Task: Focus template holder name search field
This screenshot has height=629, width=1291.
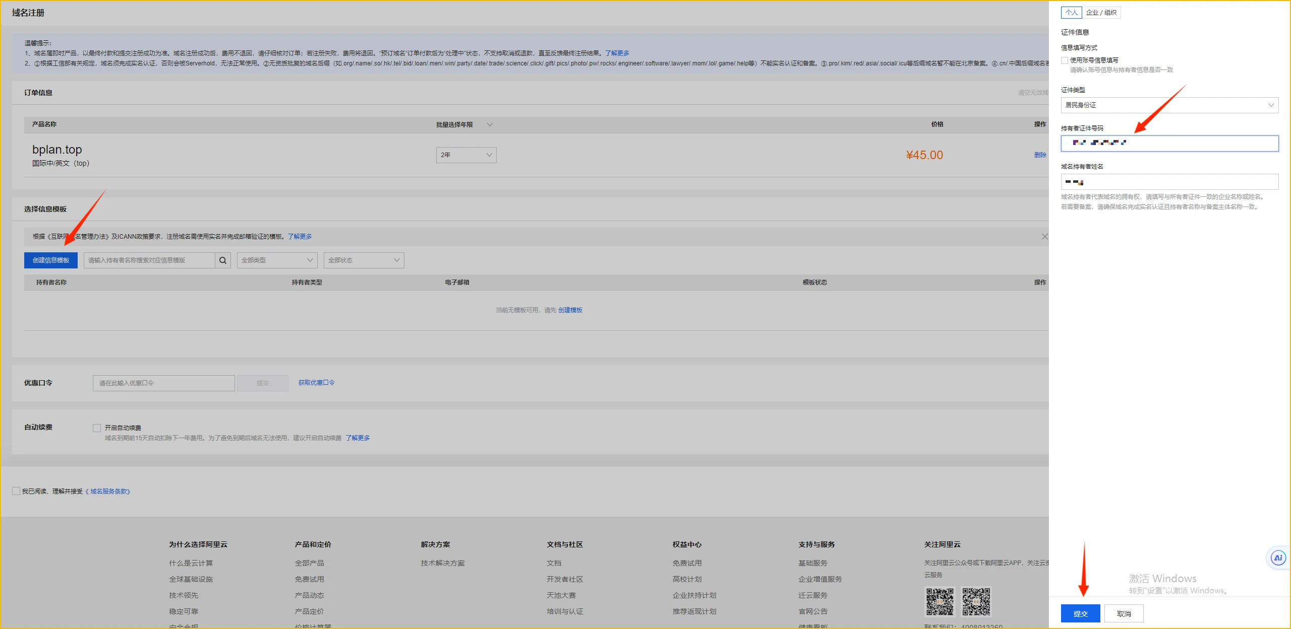Action: point(149,260)
